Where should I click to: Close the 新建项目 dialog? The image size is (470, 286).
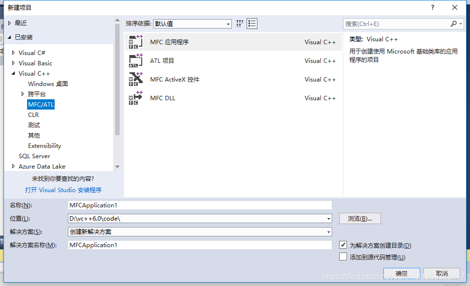click(x=455, y=7)
